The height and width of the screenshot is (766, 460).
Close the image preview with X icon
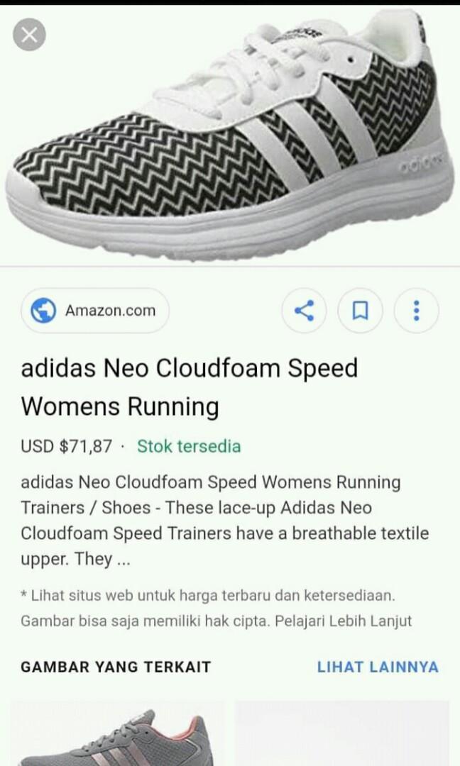coord(29,35)
